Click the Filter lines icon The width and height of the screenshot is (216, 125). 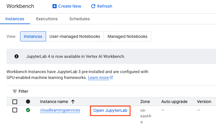[15, 91]
